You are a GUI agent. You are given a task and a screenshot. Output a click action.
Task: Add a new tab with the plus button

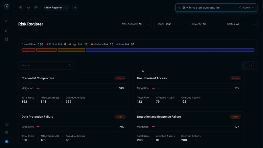75,8
